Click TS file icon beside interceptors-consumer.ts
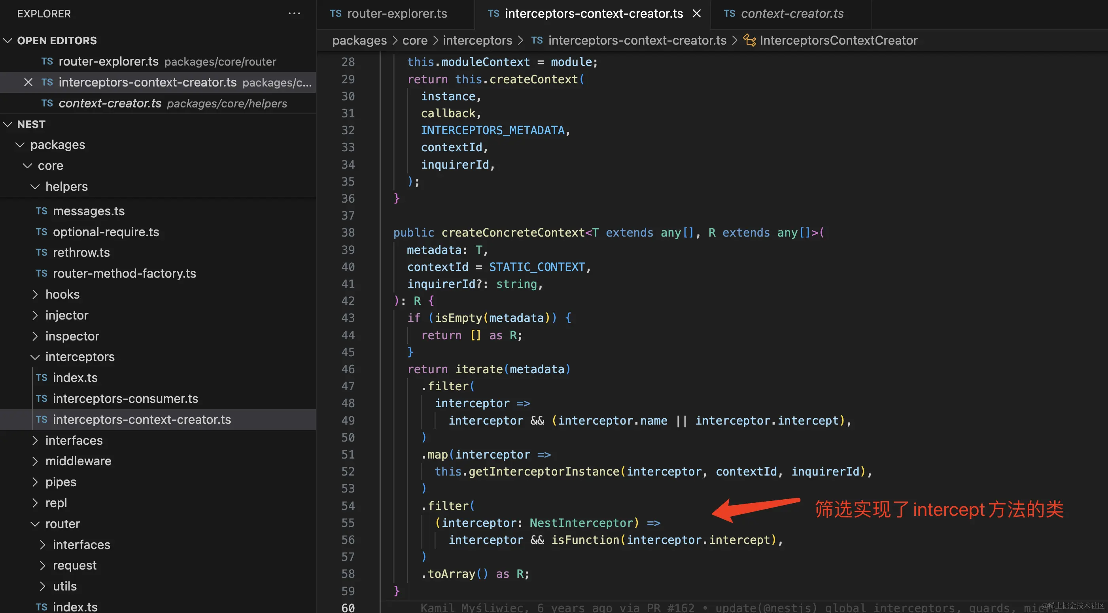1108x613 pixels. (41, 399)
